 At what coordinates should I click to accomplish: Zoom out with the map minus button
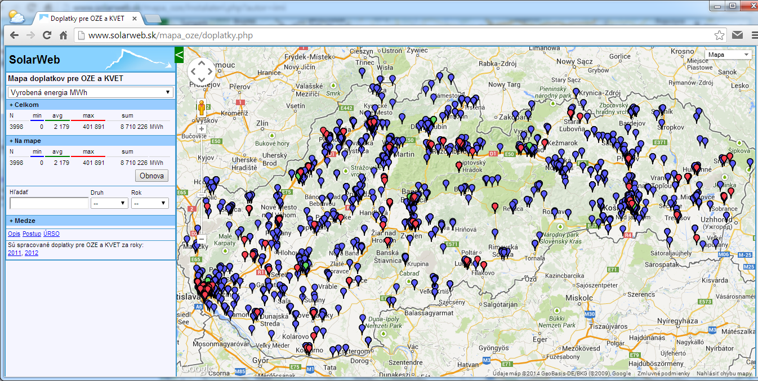pyautogui.click(x=201, y=238)
